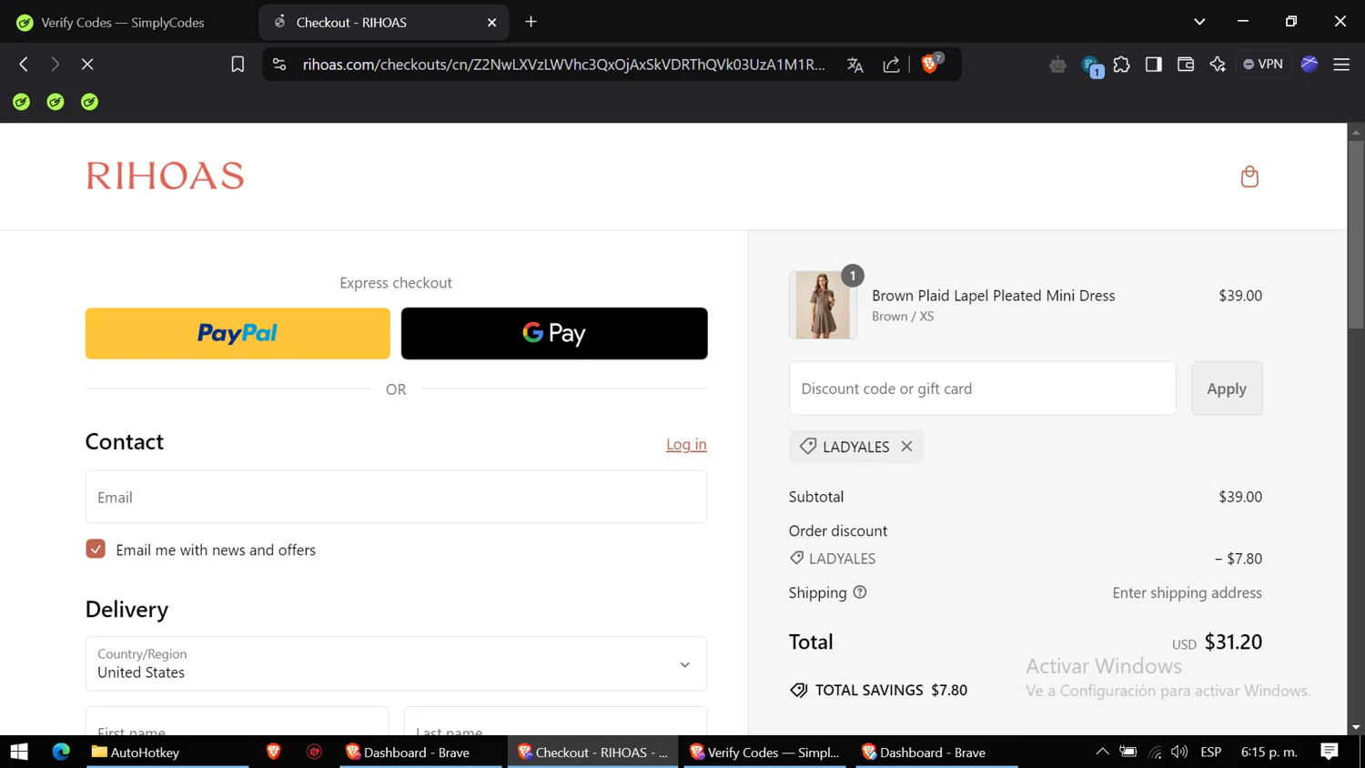The width and height of the screenshot is (1365, 768).
Task: Open the battery status tray icon
Action: tap(1128, 752)
